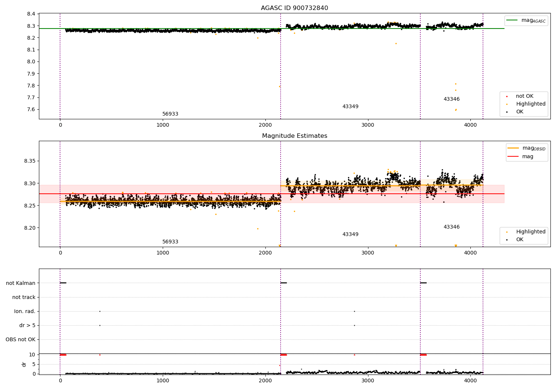Click the 'dr' axis label
The height and width of the screenshot is (389, 556).
click(24, 364)
